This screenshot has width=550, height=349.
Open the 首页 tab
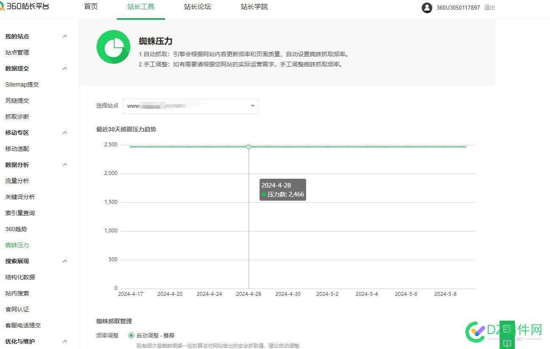tap(91, 7)
